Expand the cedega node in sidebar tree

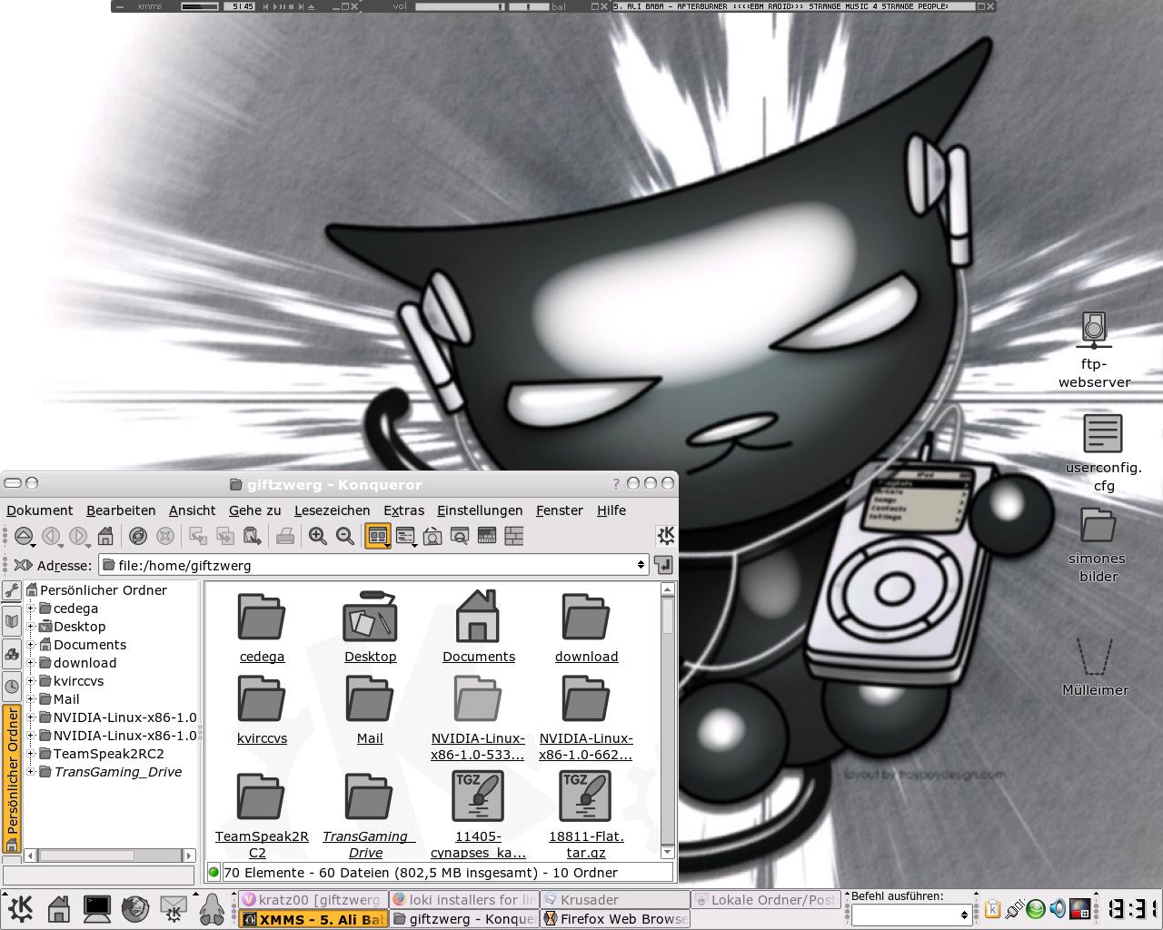pyautogui.click(x=31, y=608)
